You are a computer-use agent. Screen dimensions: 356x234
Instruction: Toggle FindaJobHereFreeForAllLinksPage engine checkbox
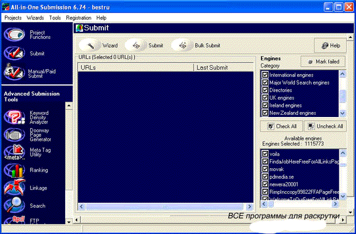pos(265,162)
